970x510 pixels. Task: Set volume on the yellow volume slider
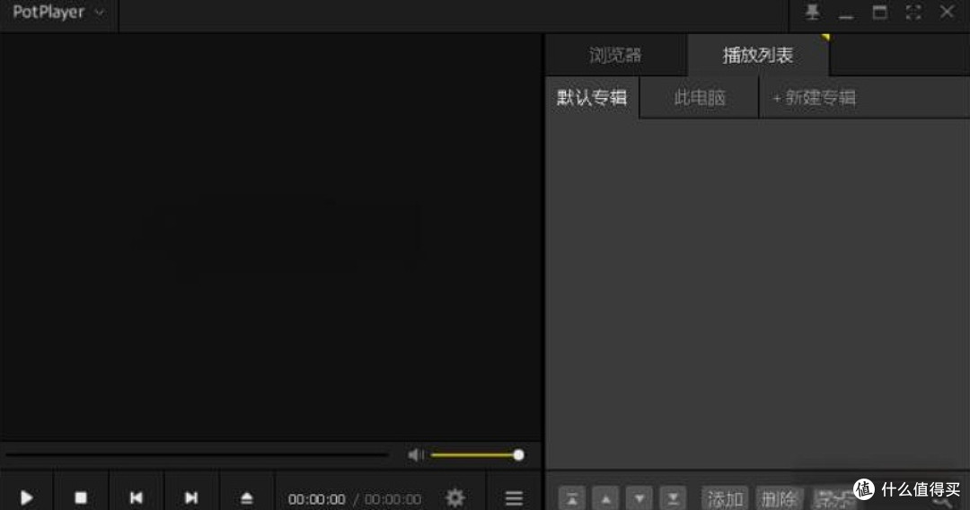(477, 455)
